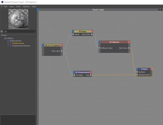
Task: Click the Diffuse Color port on RS Material
Action: point(100,48)
